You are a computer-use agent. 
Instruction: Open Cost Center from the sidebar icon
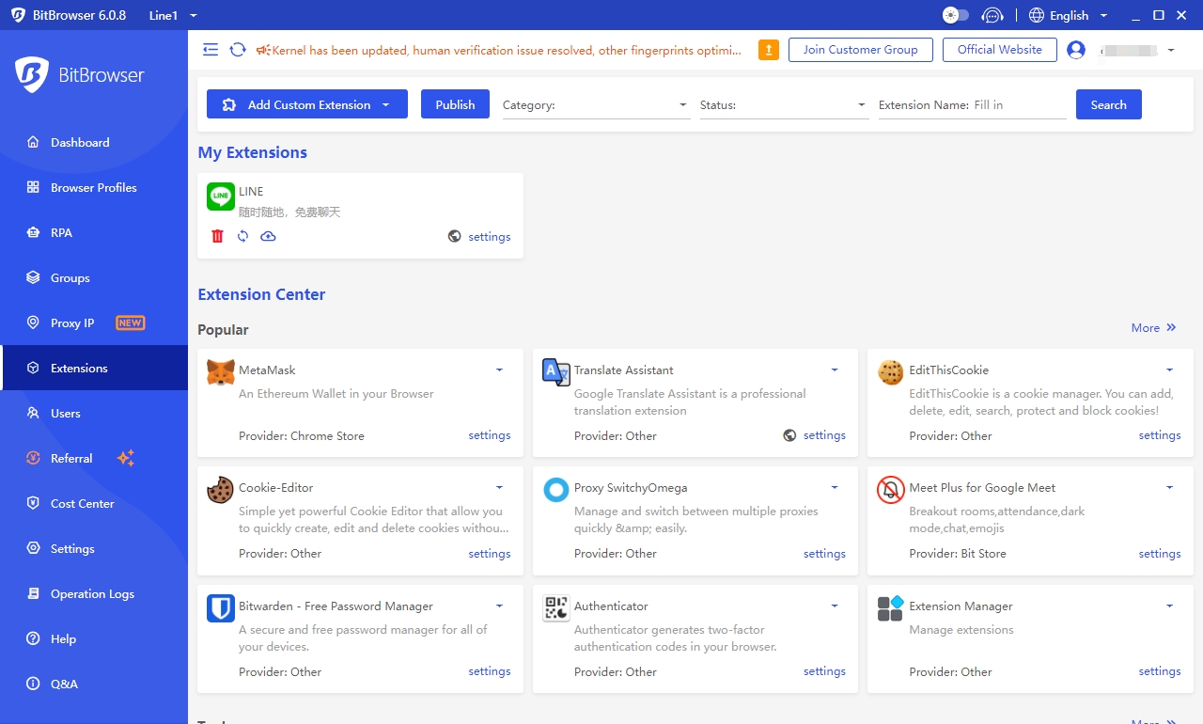tap(33, 504)
